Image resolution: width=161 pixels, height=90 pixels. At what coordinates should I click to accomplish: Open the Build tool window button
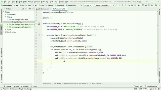[16, 86]
